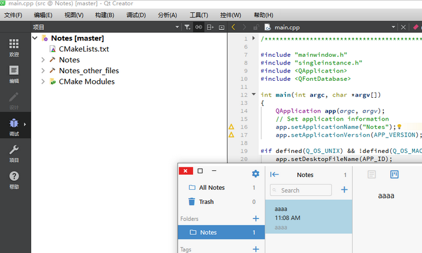Open the main.cpp document dropdown arrow
This screenshot has width=422, height=253.
point(393,27)
